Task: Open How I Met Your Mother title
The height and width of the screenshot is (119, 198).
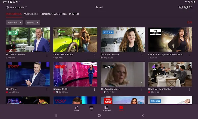Action: point(160,89)
